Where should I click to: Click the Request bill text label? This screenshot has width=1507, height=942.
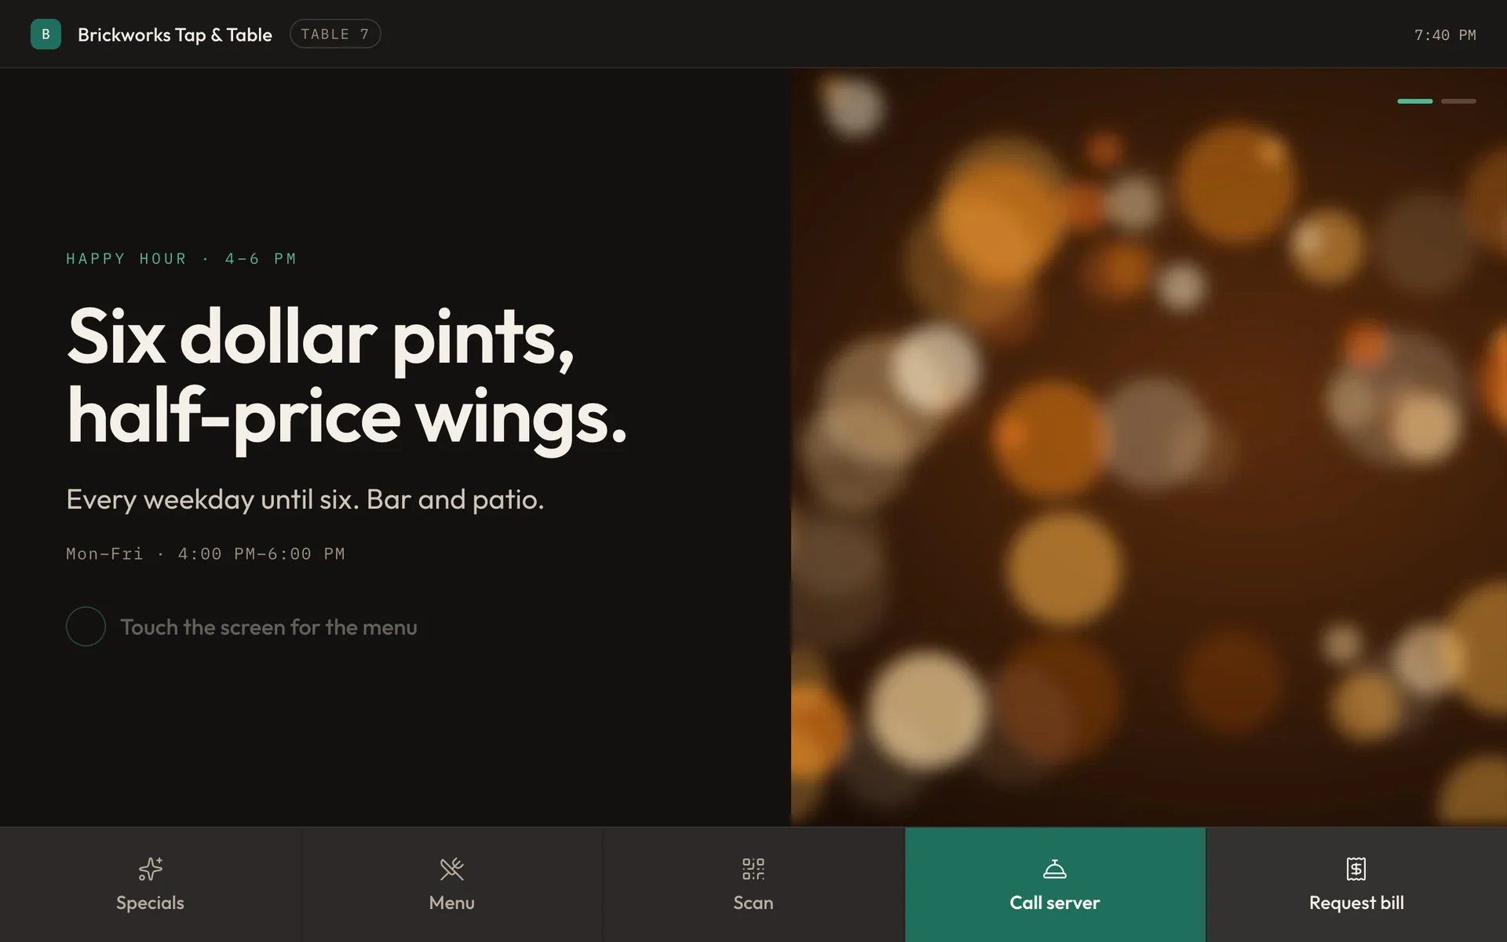(x=1356, y=903)
